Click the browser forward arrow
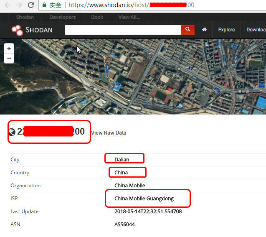 pyautogui.click(x=19, y=5)
